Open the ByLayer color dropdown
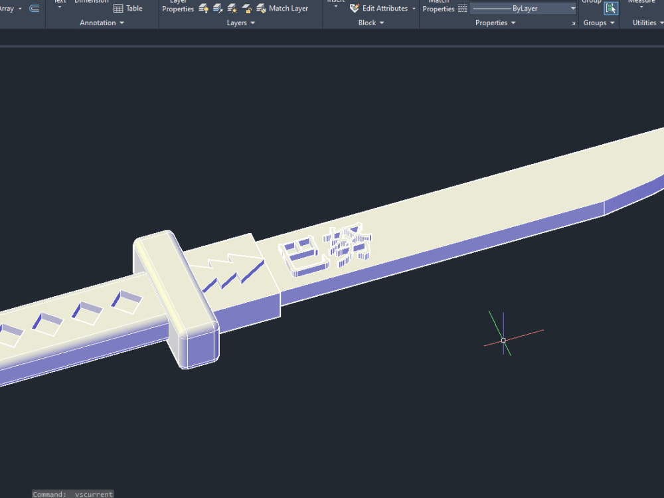 pos(571,8)
